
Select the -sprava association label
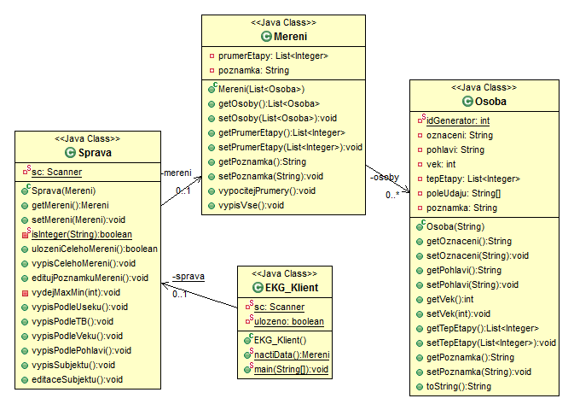pos(188,276)
